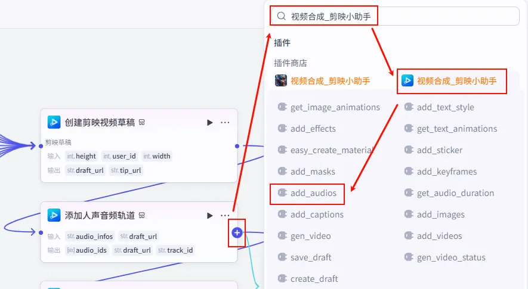Click the str audio_infos input tag
The width and height of the screenshot is (528, 289).
pos(90,236)
